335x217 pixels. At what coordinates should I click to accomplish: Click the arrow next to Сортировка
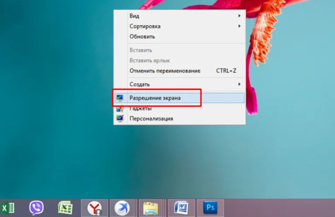[239, 26]
